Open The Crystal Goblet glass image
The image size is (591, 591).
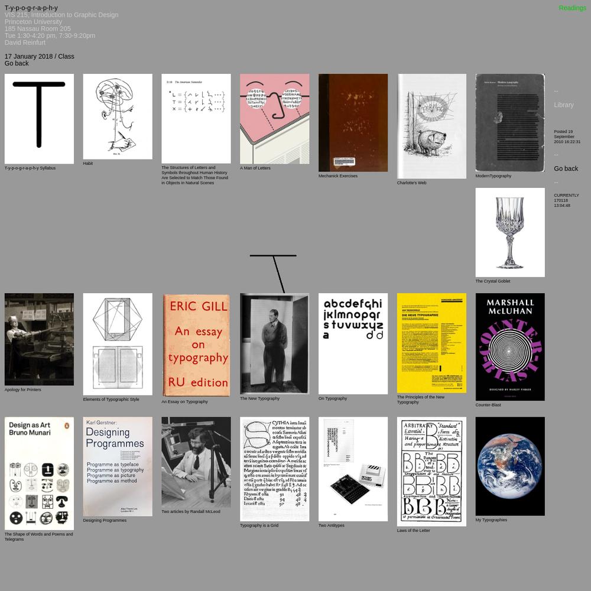tap(510, 232)
